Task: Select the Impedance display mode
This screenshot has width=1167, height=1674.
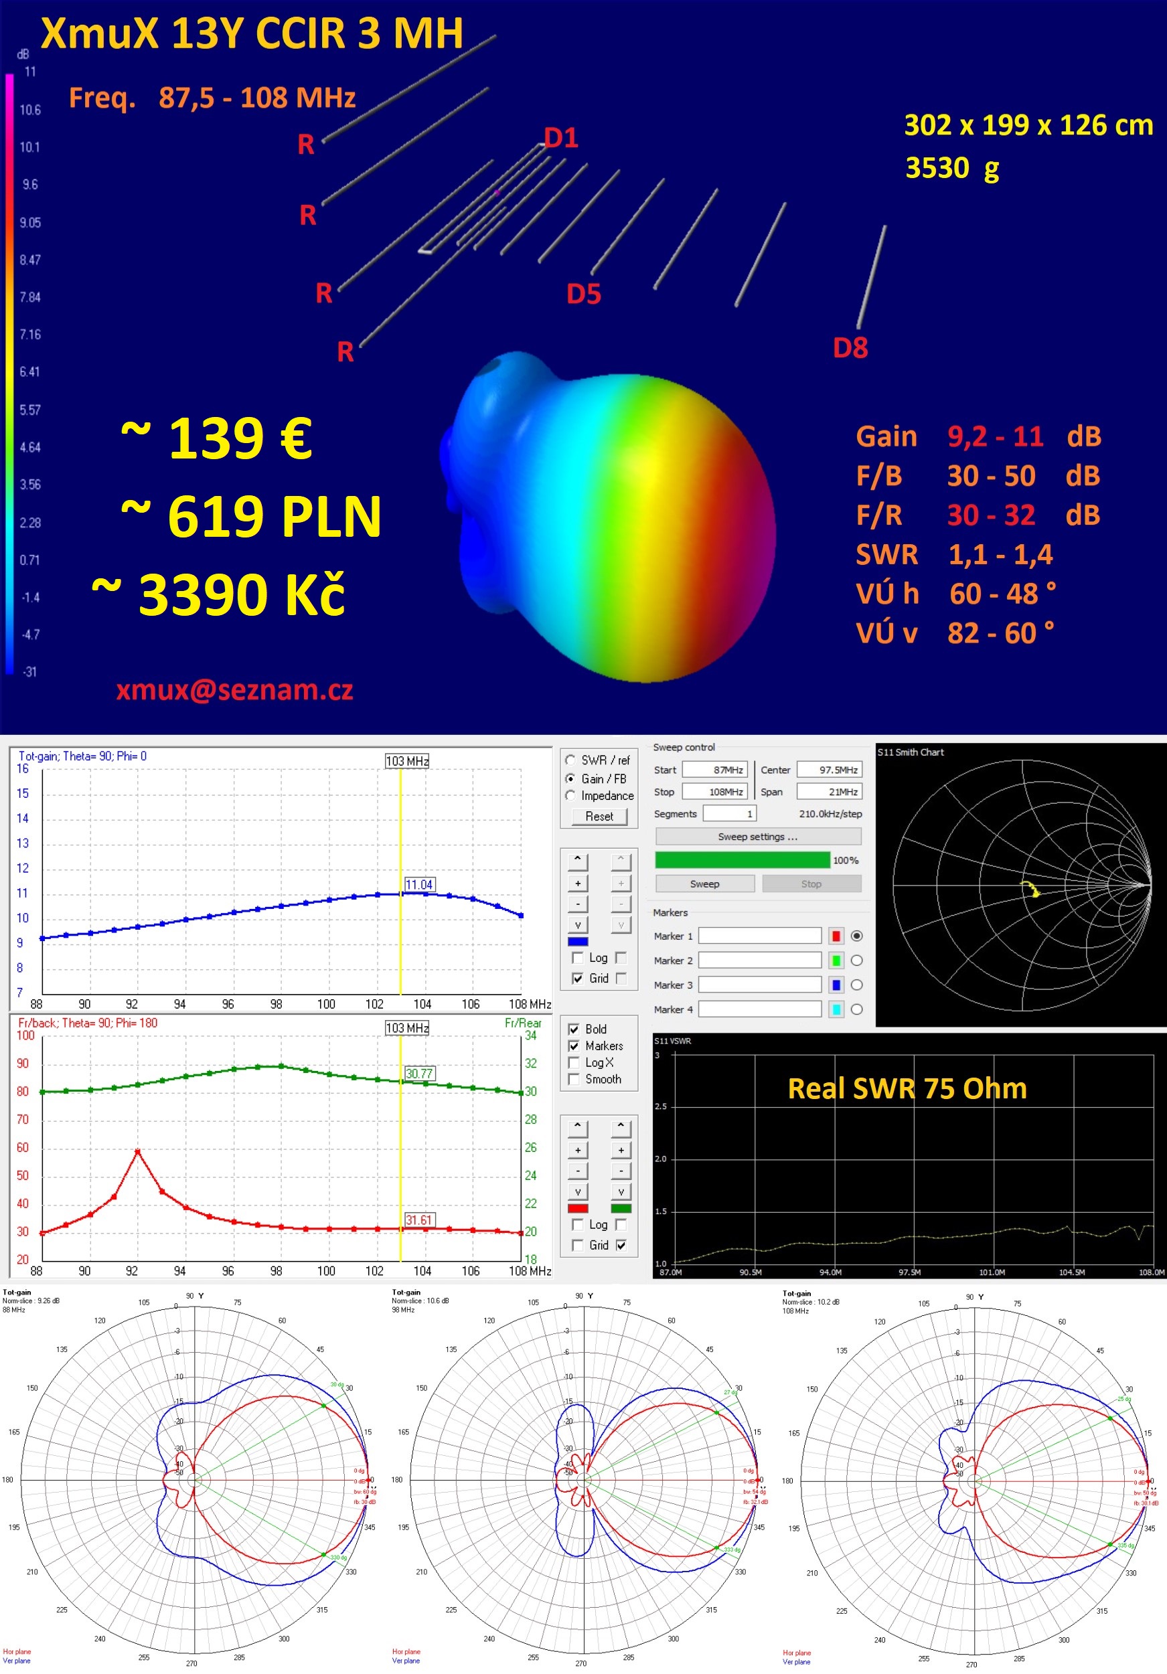Action: (570, 795)
